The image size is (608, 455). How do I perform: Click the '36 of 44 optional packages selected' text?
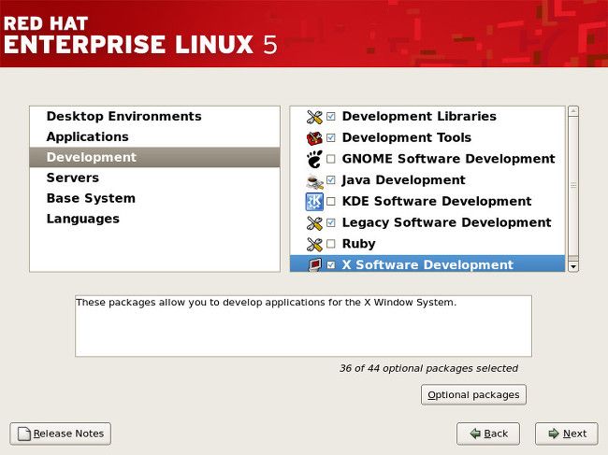click(428, 368)
